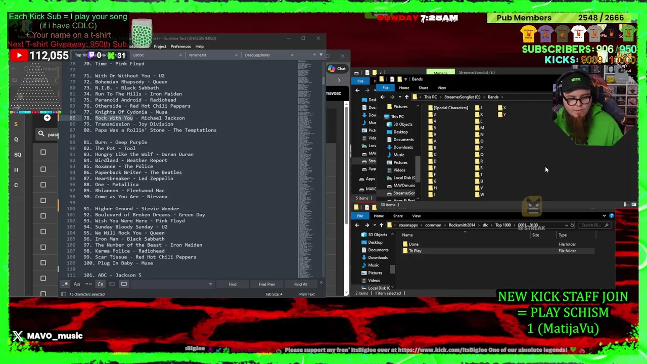Click the Find All button

coord(301,284)
